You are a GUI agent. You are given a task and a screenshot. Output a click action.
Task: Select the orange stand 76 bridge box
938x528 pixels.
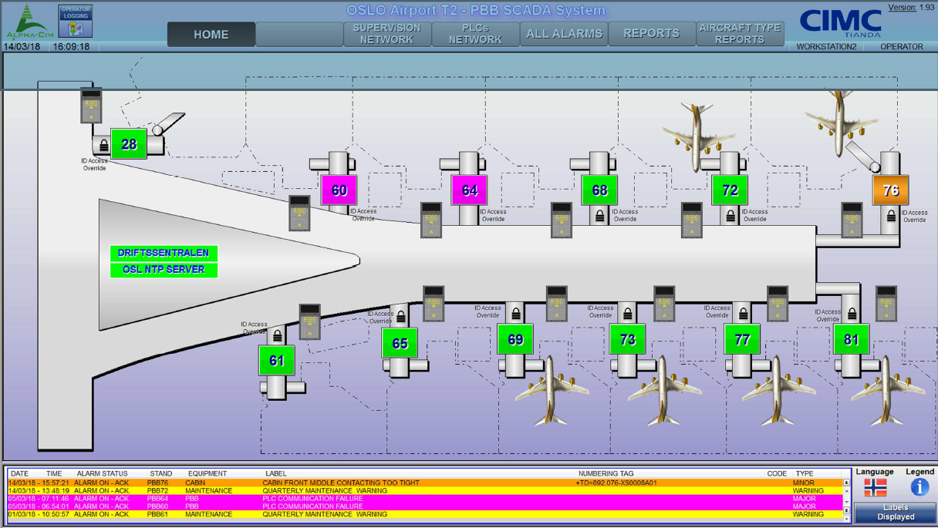890,190
